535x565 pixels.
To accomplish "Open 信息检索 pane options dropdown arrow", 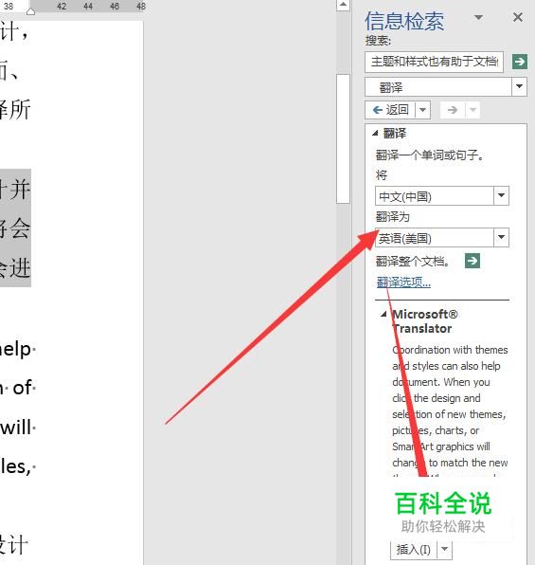I will pos(478,17).
